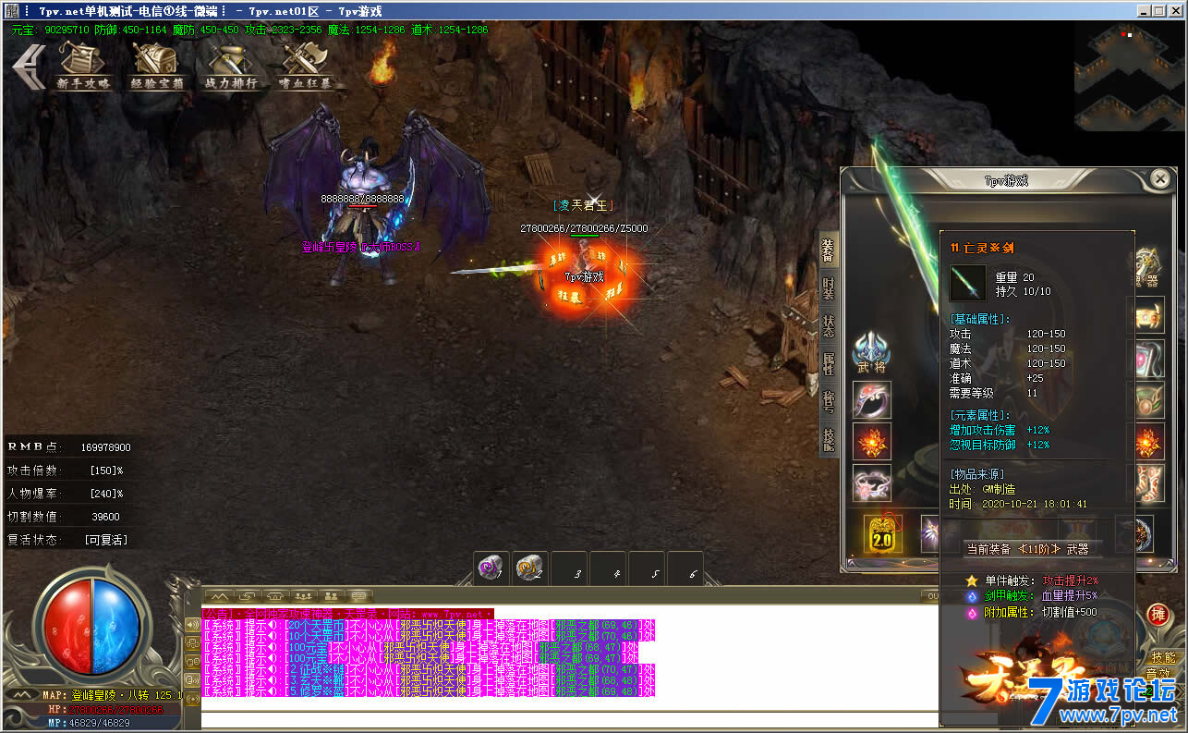The width and height of the screenshot is (1188, 733).
Task: Click the golden 2.0 charm icon
Action: 883,534
